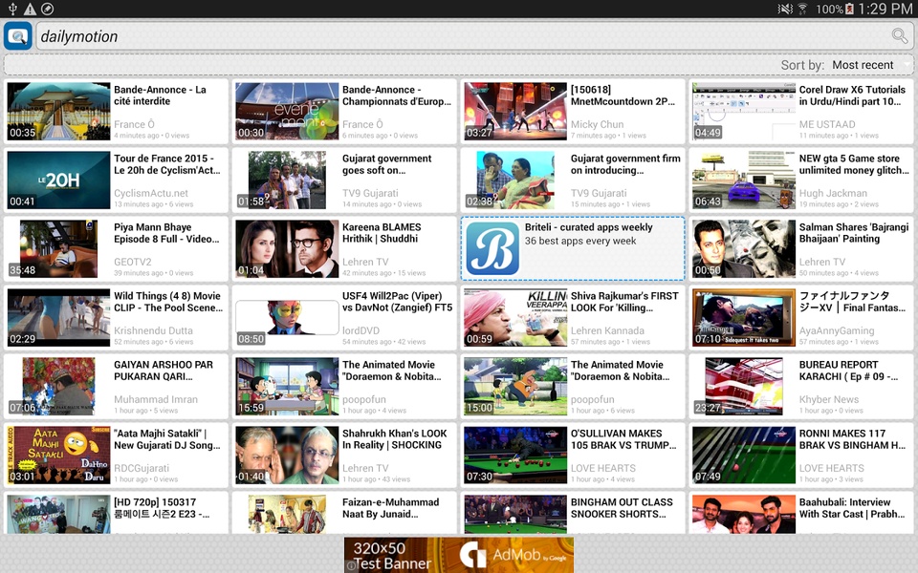Open Piya Mann Bhaye Episode 8 thumbnail
This screenshot has height=573, width=918.
[58, 248]
